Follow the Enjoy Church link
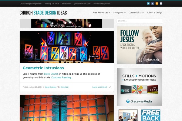Viewport: 182px width, 121px height. pyautogui.click(x=51, y=74)
